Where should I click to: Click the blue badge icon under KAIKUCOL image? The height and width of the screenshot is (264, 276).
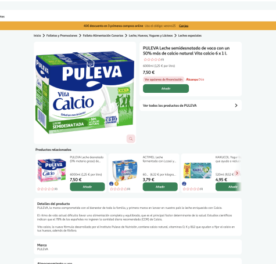[184, 183]
